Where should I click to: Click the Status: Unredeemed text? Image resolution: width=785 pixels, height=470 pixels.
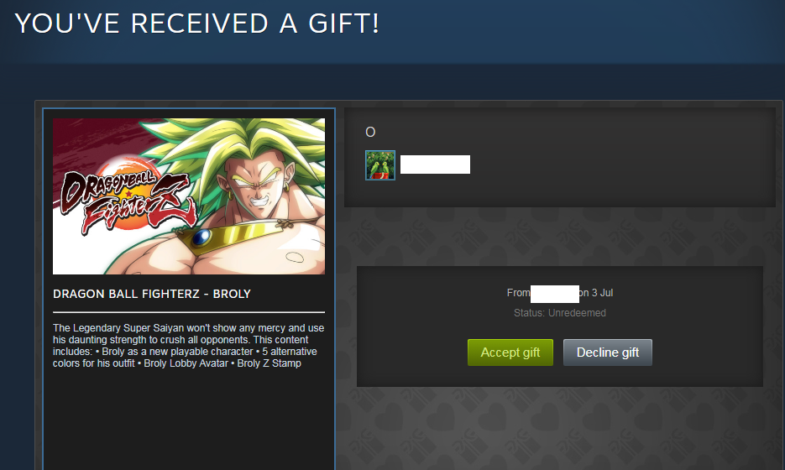[x=560, y=313]
